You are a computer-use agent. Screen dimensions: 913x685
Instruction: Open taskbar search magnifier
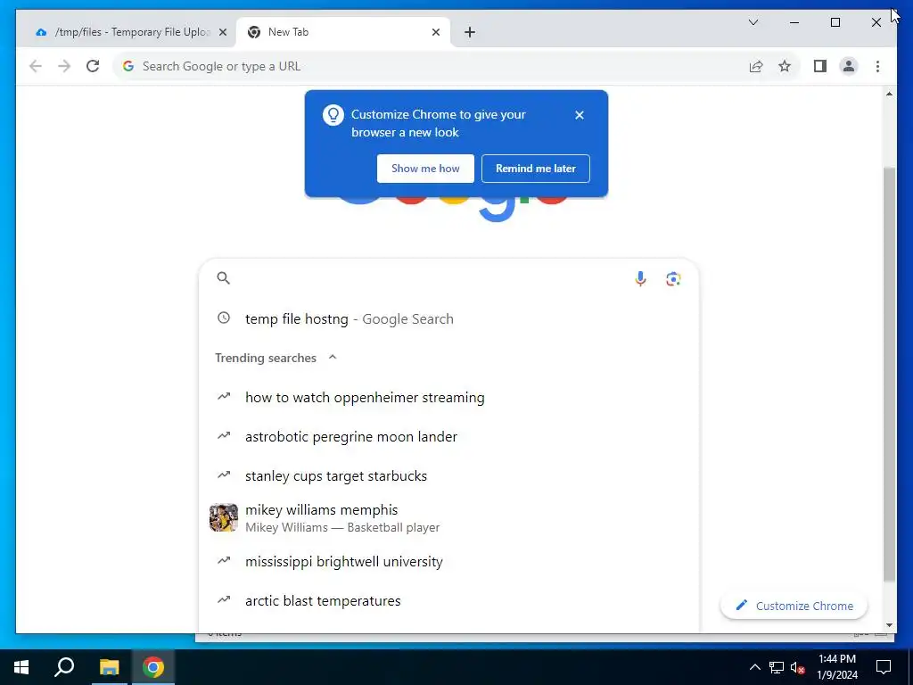coord(64,667)
